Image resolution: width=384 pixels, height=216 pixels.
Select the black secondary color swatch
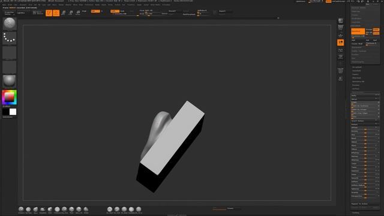(x=6, y=112)
